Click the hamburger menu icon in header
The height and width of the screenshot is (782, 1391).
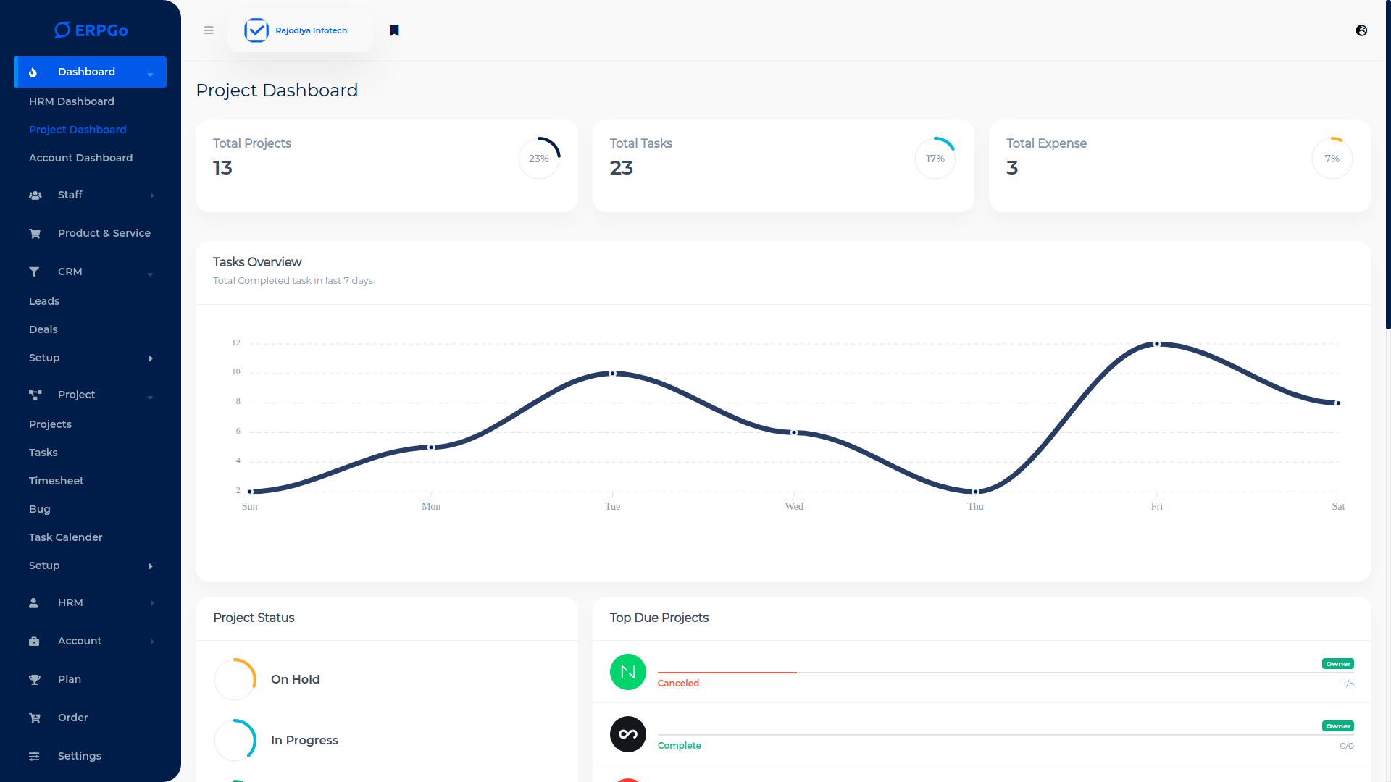coord(209,30)
